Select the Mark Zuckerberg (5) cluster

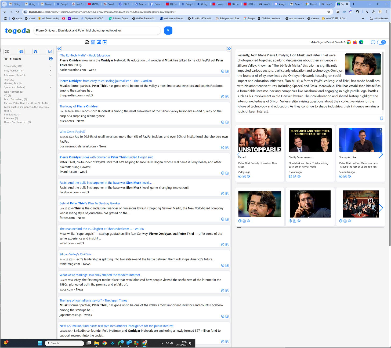(x=15, y=99)
